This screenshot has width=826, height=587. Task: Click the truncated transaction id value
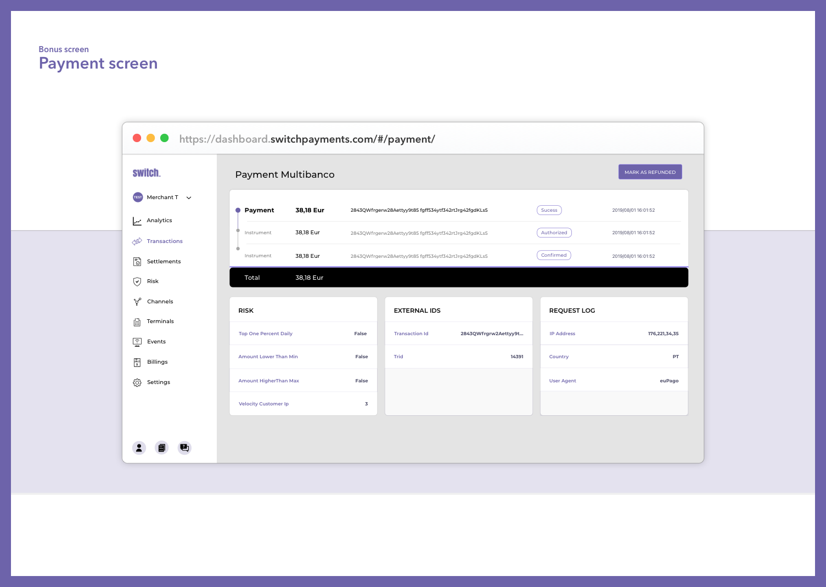pyautogui.click(x=492, y=334)
